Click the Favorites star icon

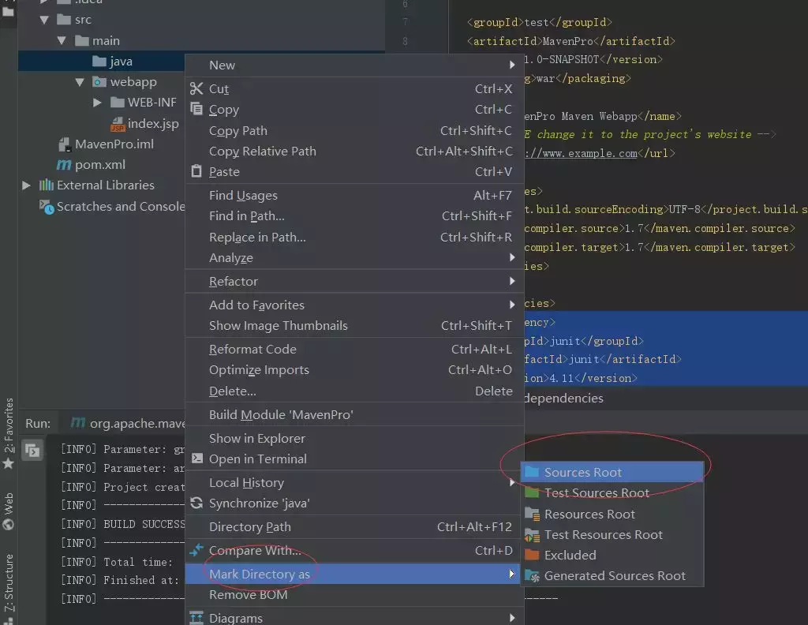8,463
